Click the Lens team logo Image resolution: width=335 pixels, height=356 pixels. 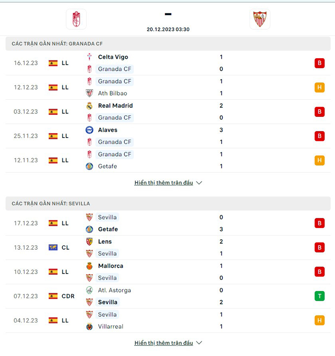click(89, 241)
